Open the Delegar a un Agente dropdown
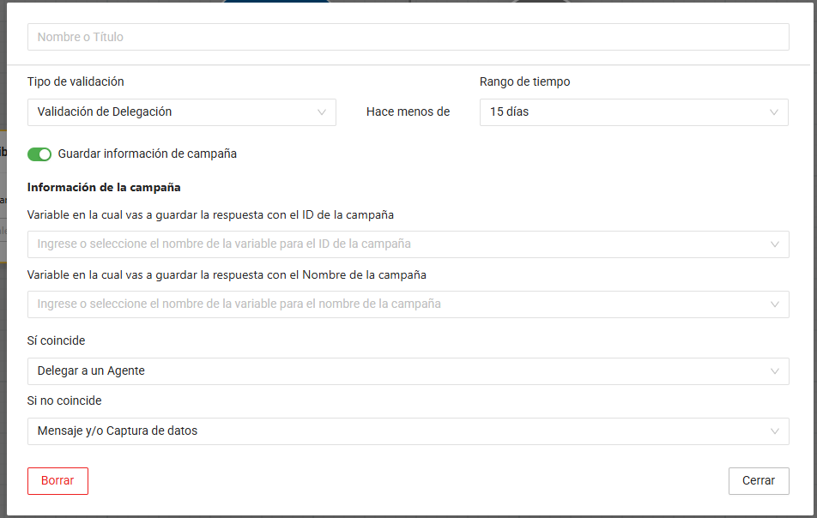The image size is (817, 518). coord(395,371)
